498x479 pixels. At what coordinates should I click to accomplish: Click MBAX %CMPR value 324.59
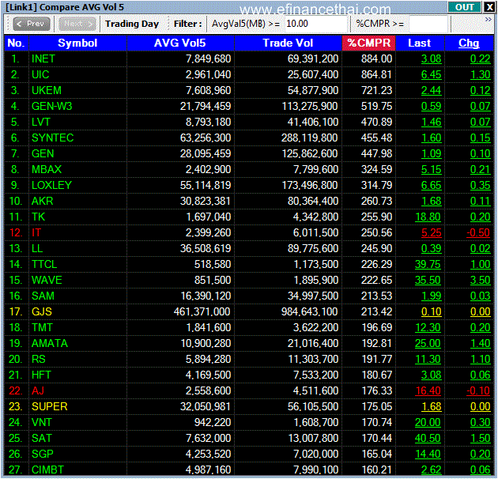click(x=377, y=169)
